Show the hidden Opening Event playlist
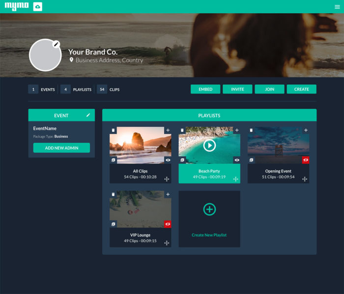This screenshot has width=344, height=294. coord(306,160)
